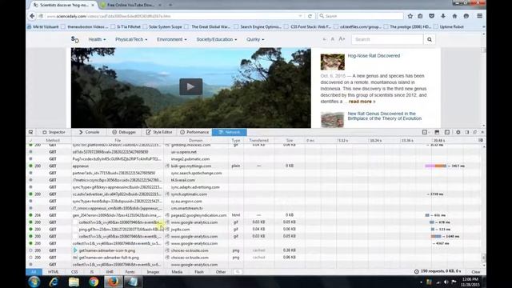Expand the Quirky menu dropdown

(x=255, y=39)
